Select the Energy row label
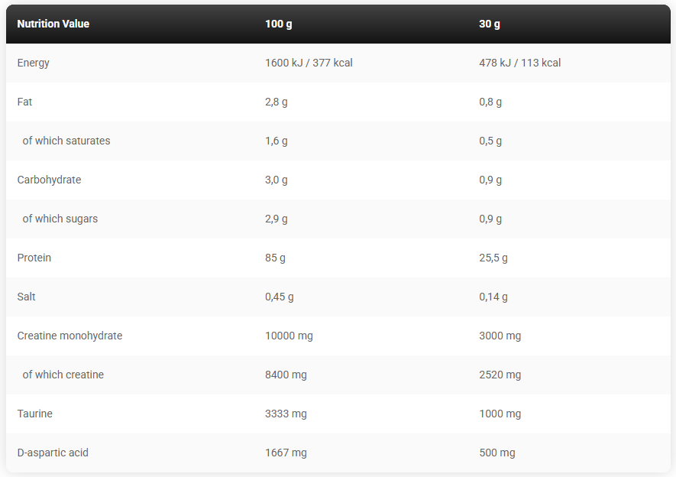 point(34,63)
